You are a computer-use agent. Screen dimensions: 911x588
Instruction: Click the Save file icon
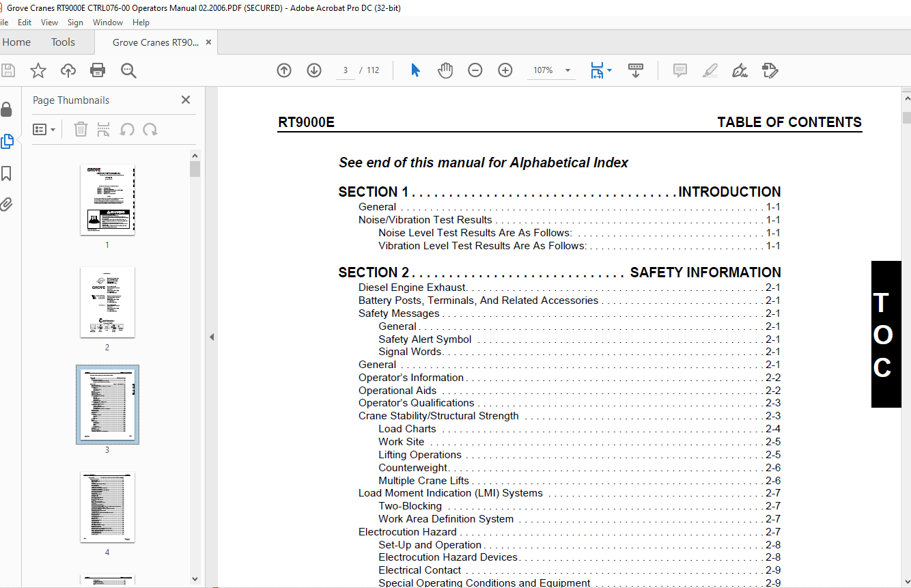point(8,70)
